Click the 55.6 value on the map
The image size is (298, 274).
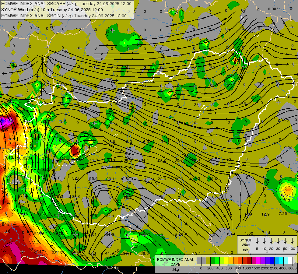(93, 178)
